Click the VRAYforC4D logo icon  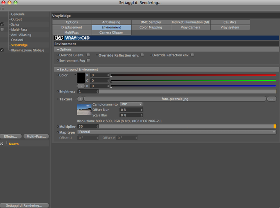coord(59,38)
